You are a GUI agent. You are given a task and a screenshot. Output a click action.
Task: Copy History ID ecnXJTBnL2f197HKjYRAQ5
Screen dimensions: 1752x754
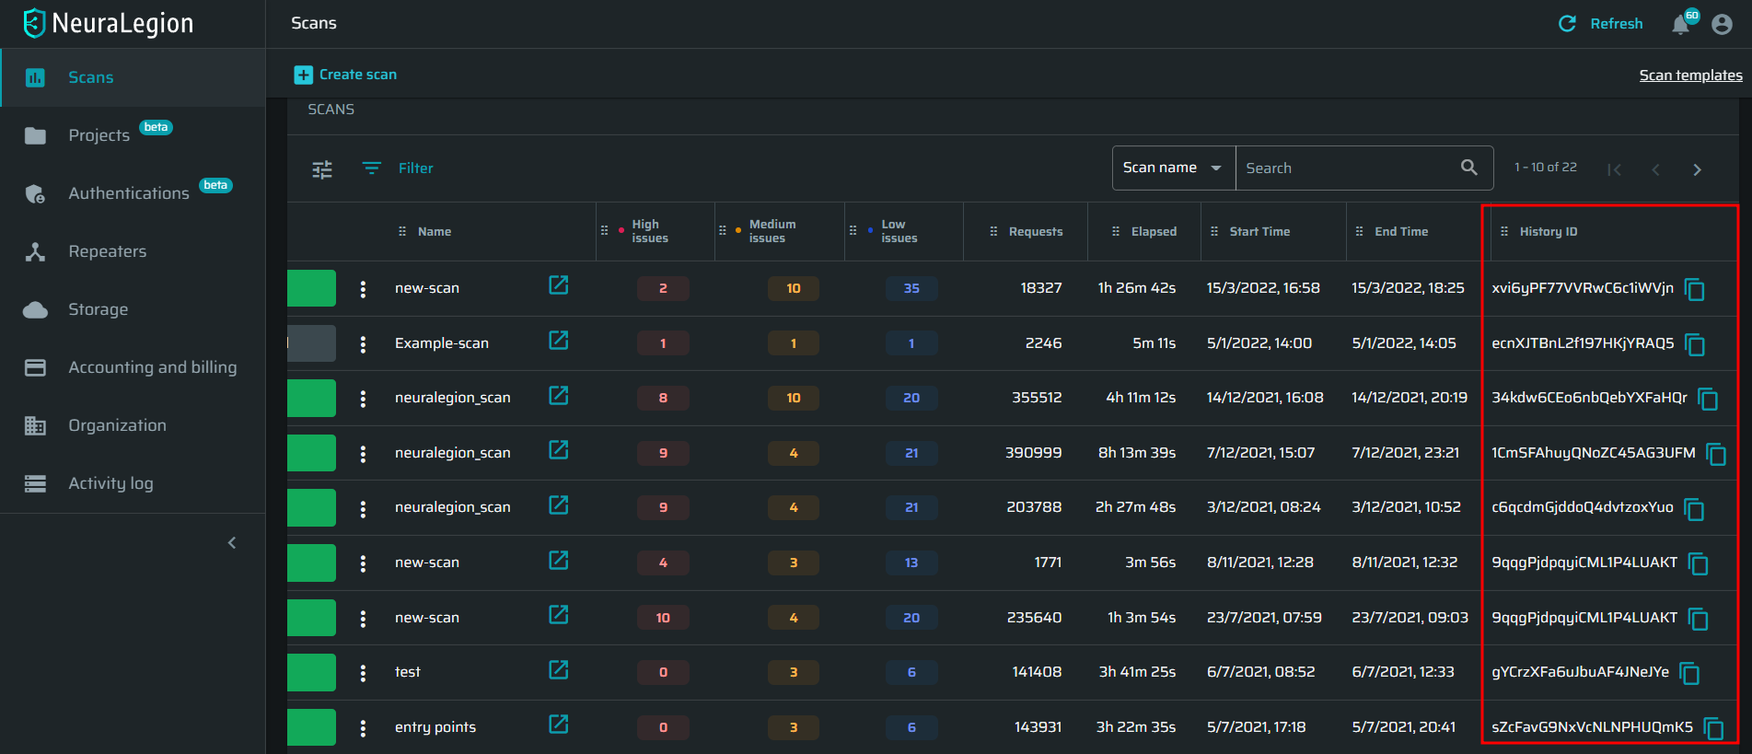(1695, 344)
